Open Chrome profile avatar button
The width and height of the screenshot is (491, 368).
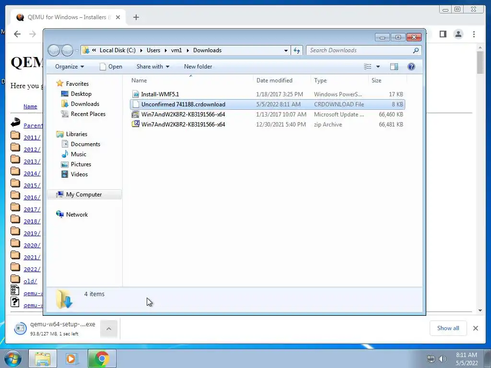pyautogui.click(x=458, y=34)
